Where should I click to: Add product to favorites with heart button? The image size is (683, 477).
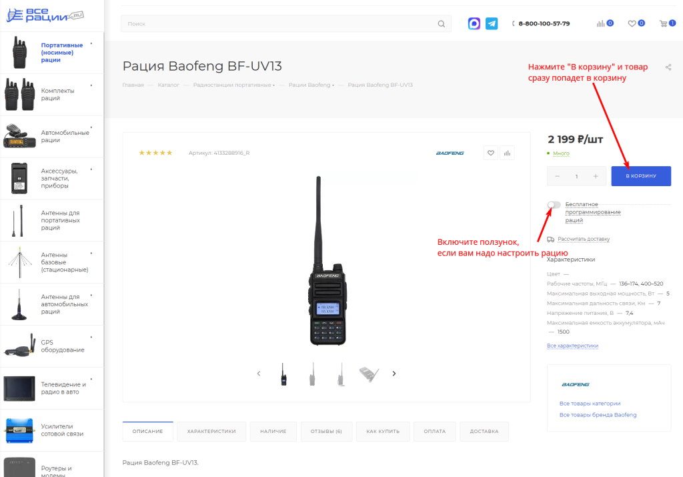pos(491,153)
